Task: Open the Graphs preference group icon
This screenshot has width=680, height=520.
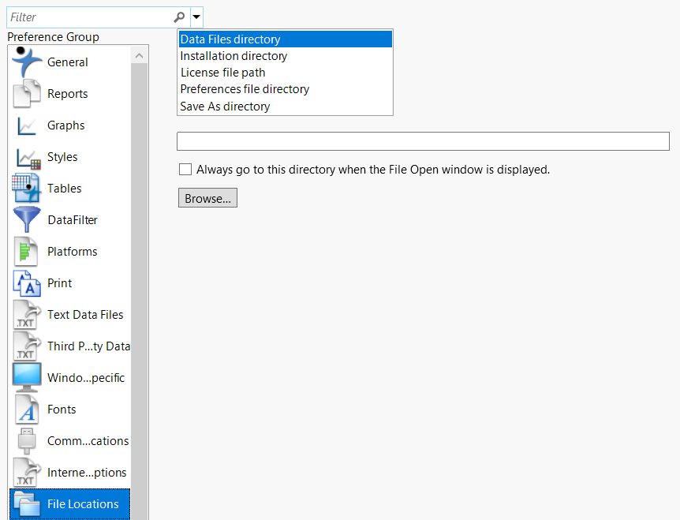Action: (x=27, y=125)
